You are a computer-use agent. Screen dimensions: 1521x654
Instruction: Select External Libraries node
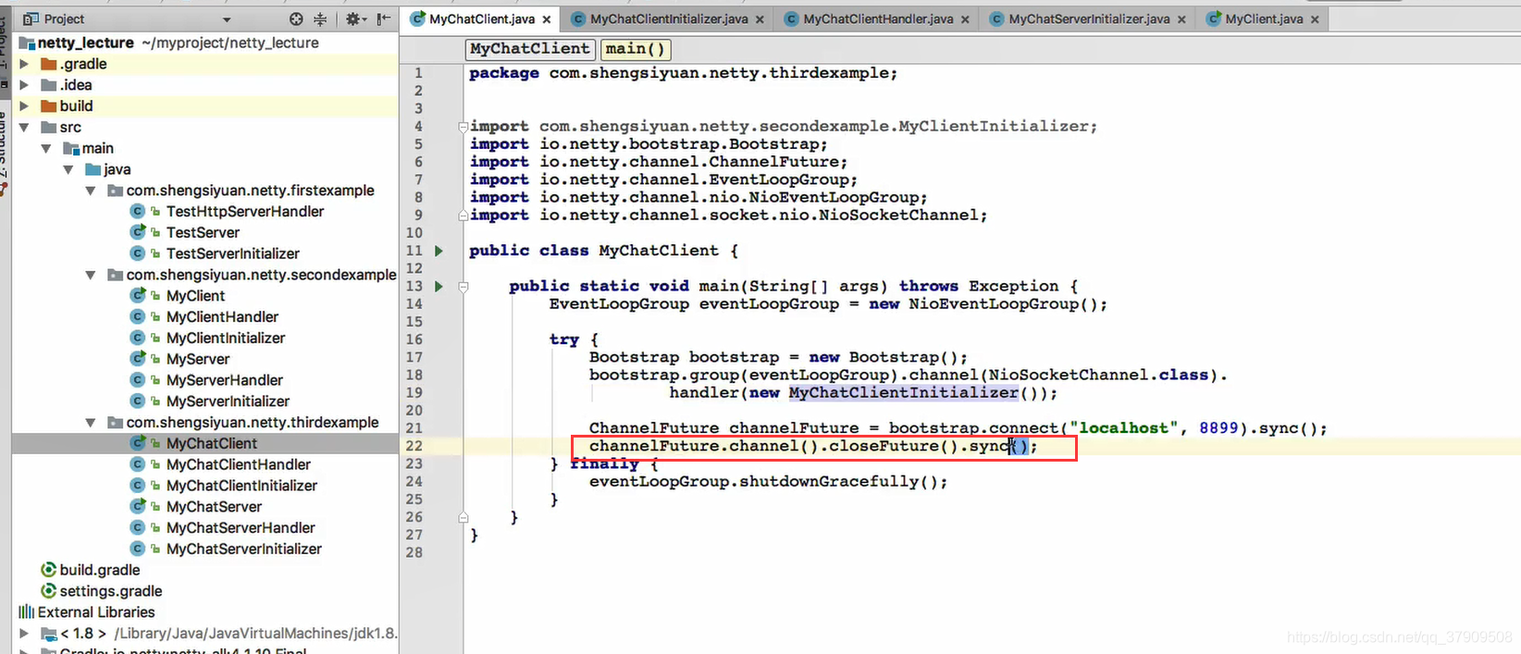coord(96,612)
